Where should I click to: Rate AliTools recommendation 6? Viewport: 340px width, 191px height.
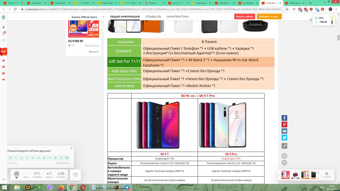click(x=44, y=158)
